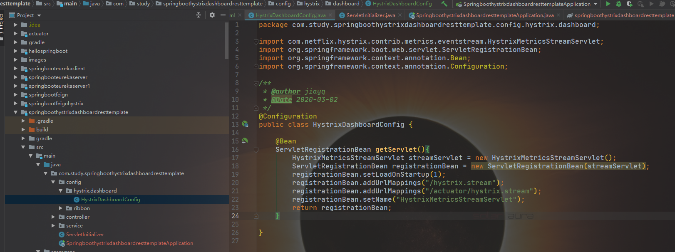Click the @Bean annotation on line 15
675x252 pixels.
tap(286, 141)
